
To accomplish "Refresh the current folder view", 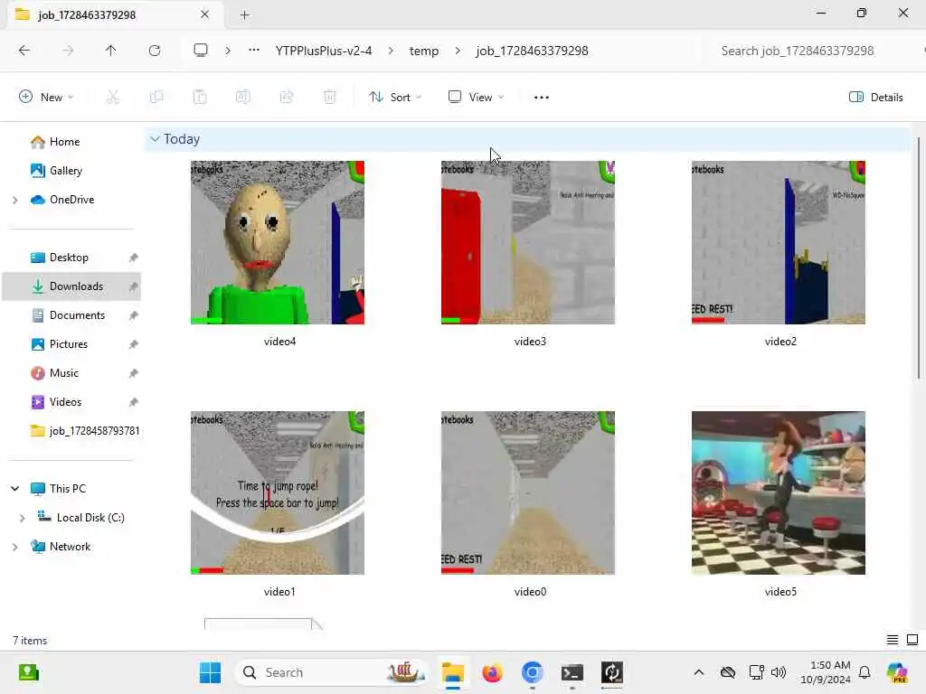I will (155, 51).
